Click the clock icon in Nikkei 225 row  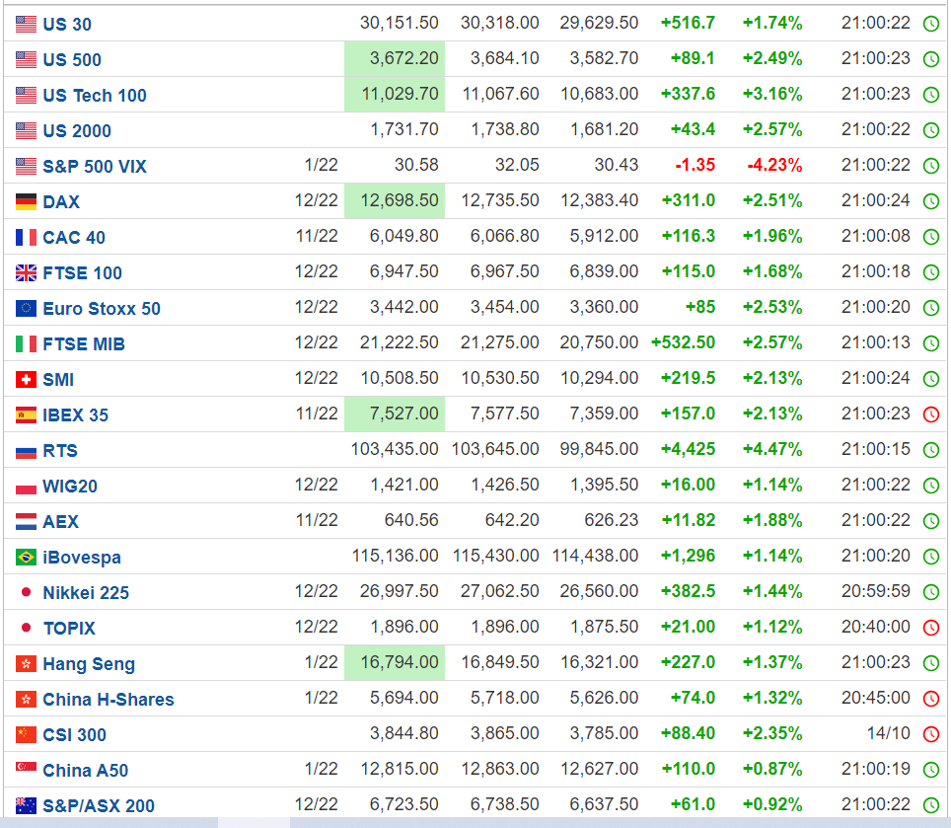pyautogui.click(x=931, y=593)
